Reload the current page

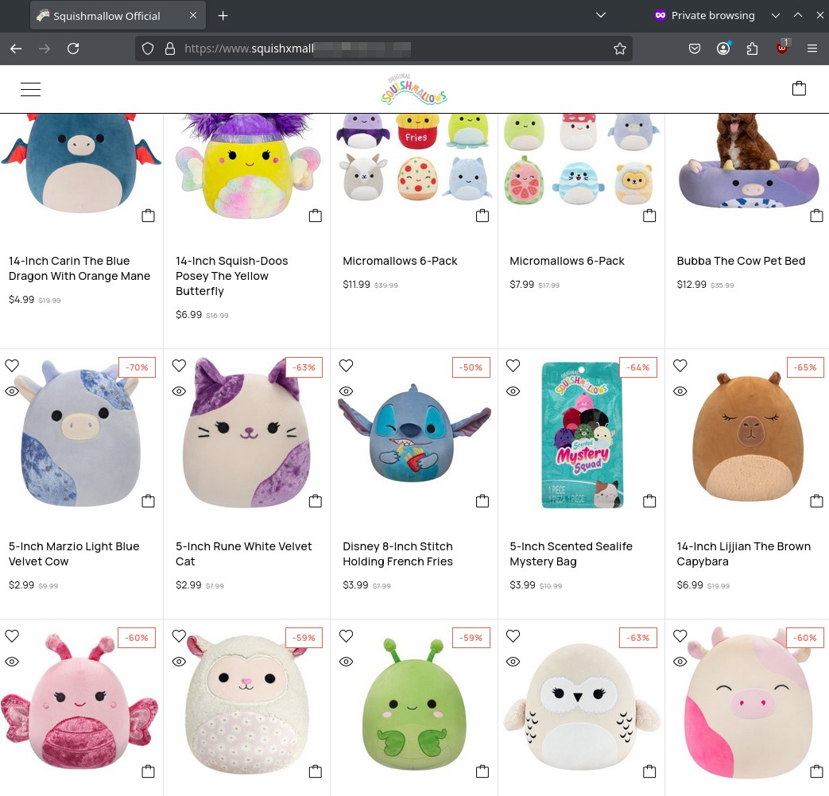pos(73,49)
